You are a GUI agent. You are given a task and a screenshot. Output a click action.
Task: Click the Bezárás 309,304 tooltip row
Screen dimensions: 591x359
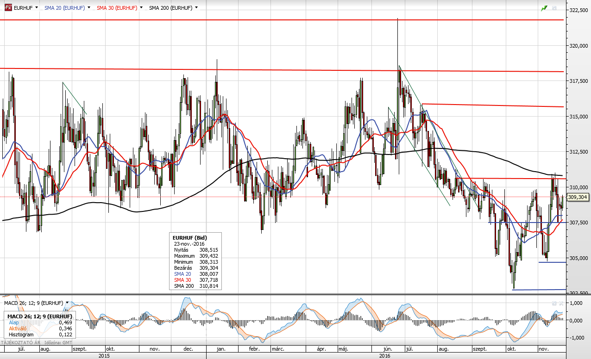[196, 268]
